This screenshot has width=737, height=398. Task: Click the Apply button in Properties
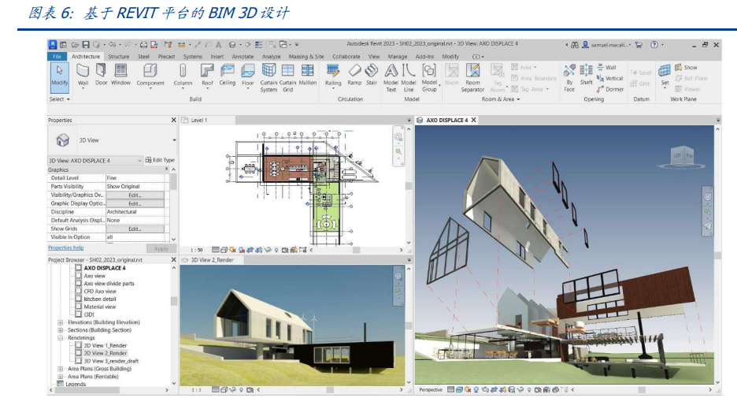click(x=161, y=248)
